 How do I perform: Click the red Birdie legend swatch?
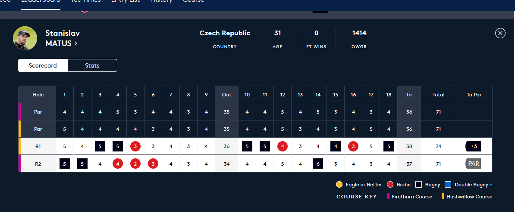(390, 185)
